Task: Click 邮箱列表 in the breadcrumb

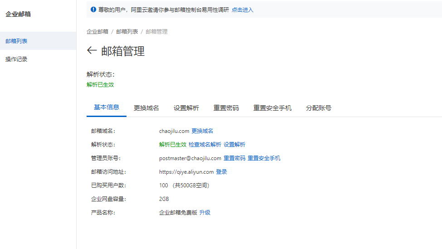Action: coord(127,32)
